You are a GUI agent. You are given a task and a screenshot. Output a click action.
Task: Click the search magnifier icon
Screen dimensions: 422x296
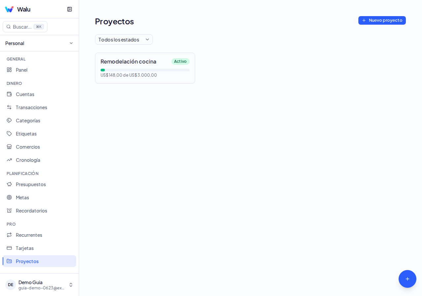pos(9,27)
